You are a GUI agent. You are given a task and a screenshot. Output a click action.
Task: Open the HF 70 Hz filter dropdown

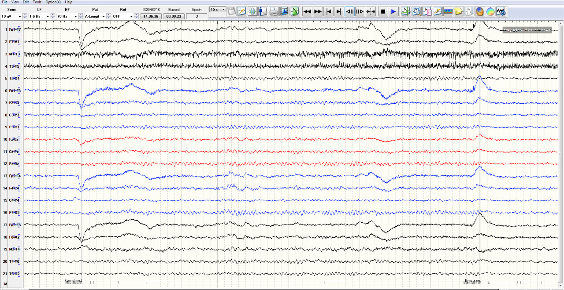click(x=75, y=16)
